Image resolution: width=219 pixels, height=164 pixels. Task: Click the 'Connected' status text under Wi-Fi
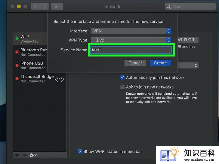tap(29, 41)
